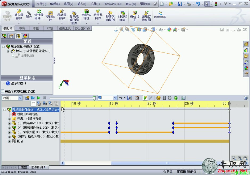Click the timeline filter funnel icon
Screen dimensions: 250x175
click(x=33, y=104)
